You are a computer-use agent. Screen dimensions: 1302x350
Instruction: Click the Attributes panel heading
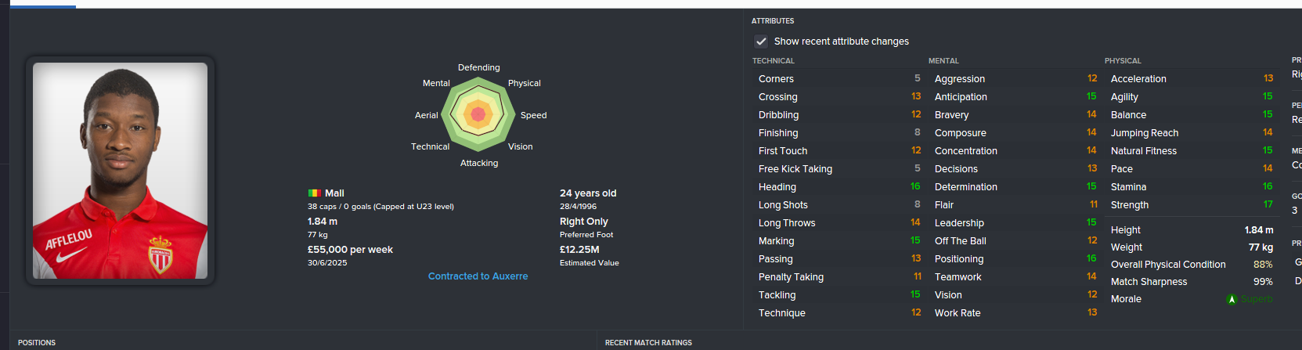pyautogui.click(x=773, y=21)
